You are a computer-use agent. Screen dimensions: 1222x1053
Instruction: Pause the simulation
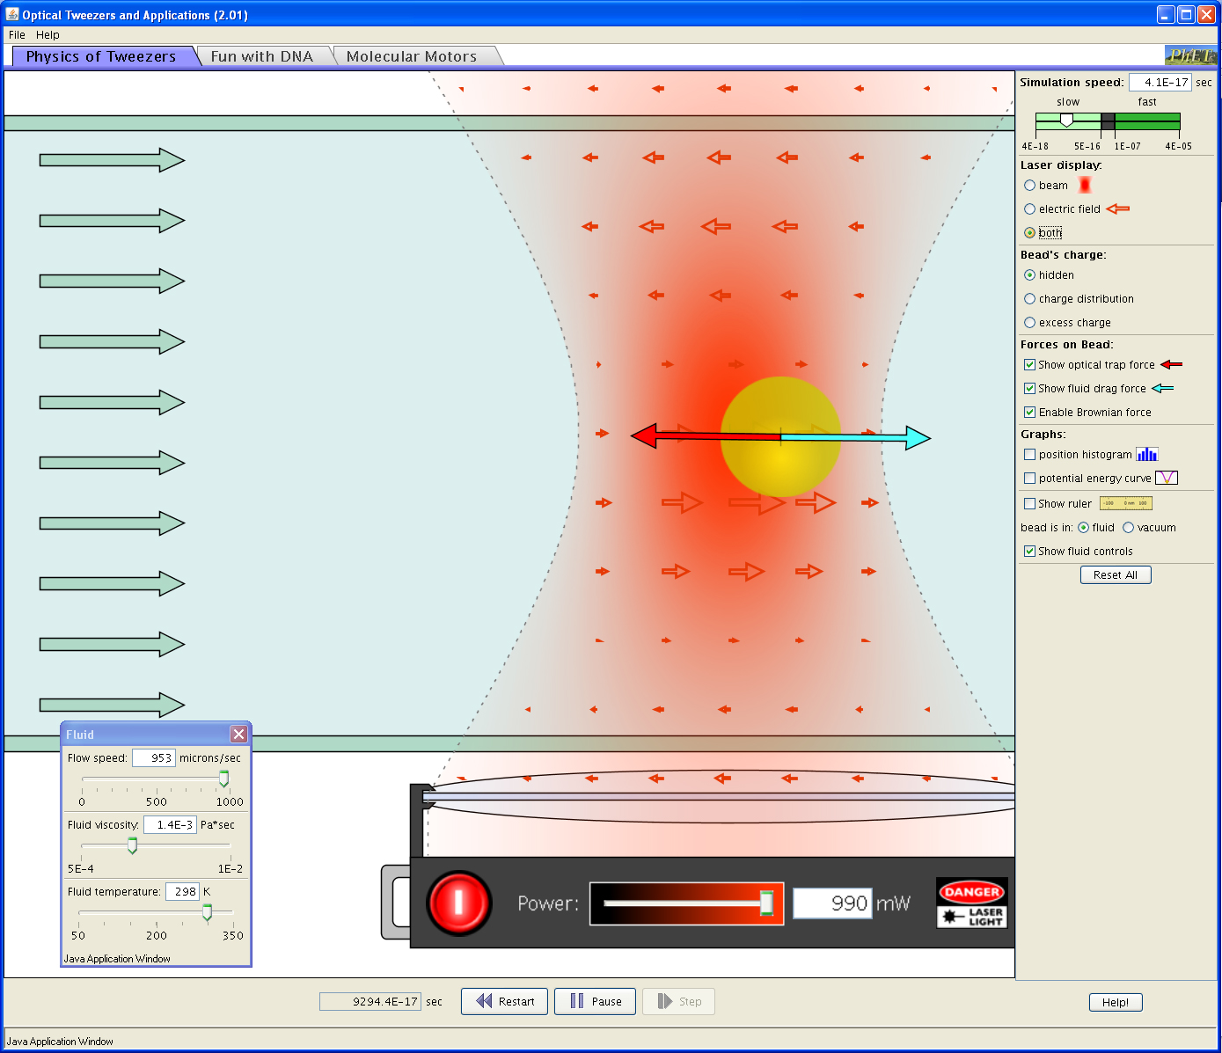click(x=595, y=1001)
